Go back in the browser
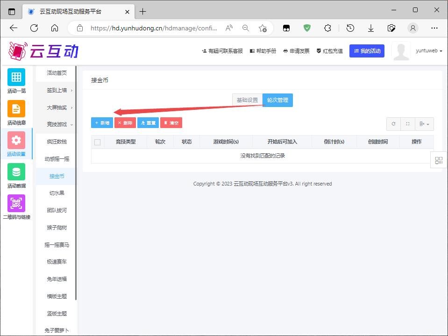The height and width of the screenshot is (336, 448). coord(14,28)
